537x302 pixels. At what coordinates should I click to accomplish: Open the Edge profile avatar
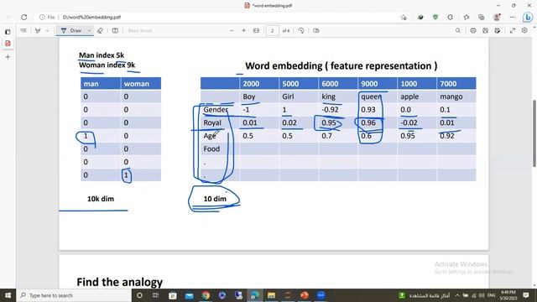tap(497, 17)
